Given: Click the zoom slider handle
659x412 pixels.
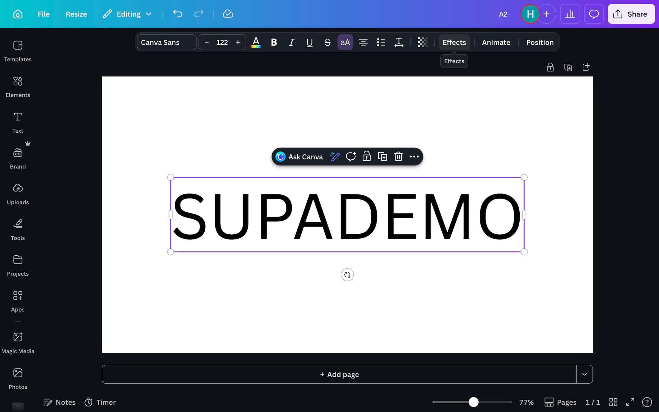Looking at the screenshot, I should click(473, 402).
